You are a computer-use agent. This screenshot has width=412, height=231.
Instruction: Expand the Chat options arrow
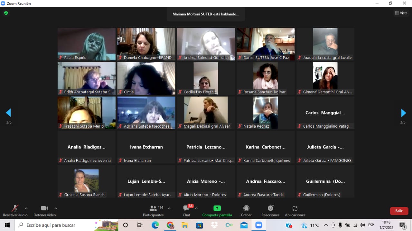pyautogui.click(x=196, y=208)
